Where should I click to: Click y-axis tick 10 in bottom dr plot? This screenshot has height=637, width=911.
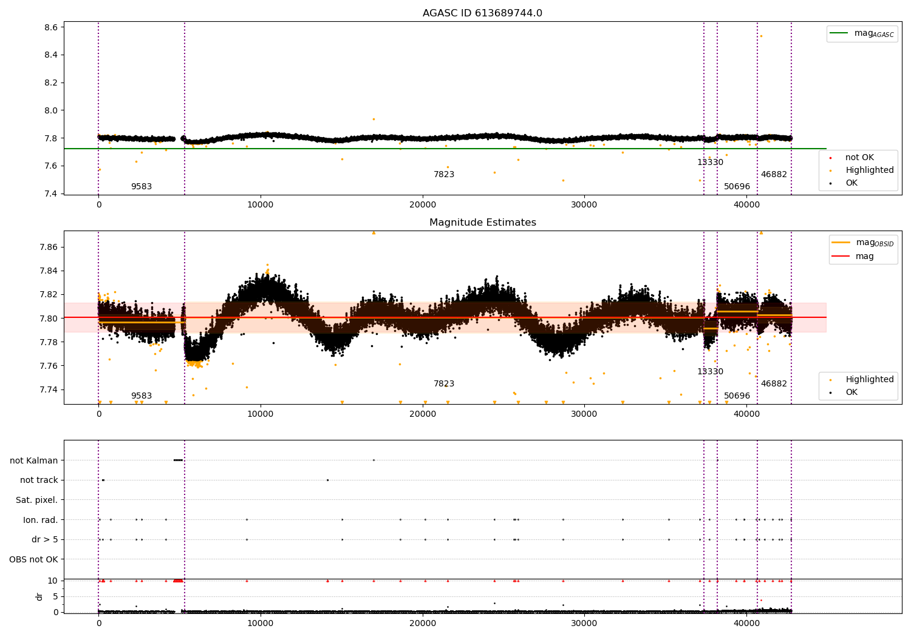pyautogui.click(x=53, y=581)
